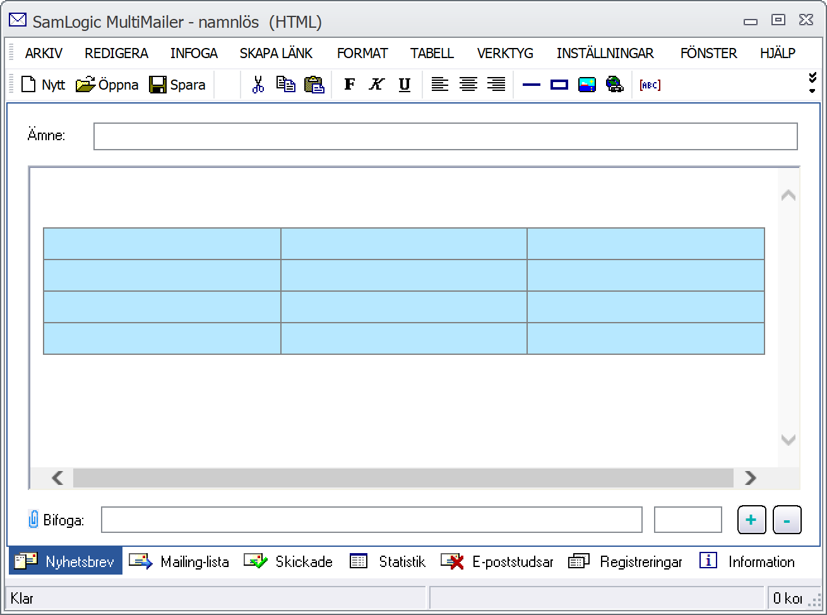827x615 pixels.
Task: Cut selection with the scissors icon
Action: [258, 85]
